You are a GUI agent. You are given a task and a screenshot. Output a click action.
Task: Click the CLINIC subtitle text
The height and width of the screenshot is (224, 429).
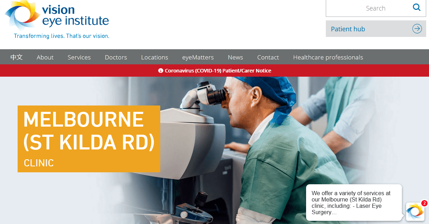39,163
